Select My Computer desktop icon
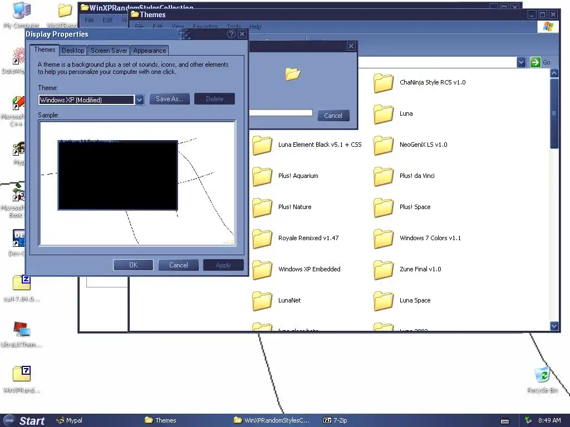 click(x=22, y=11)
